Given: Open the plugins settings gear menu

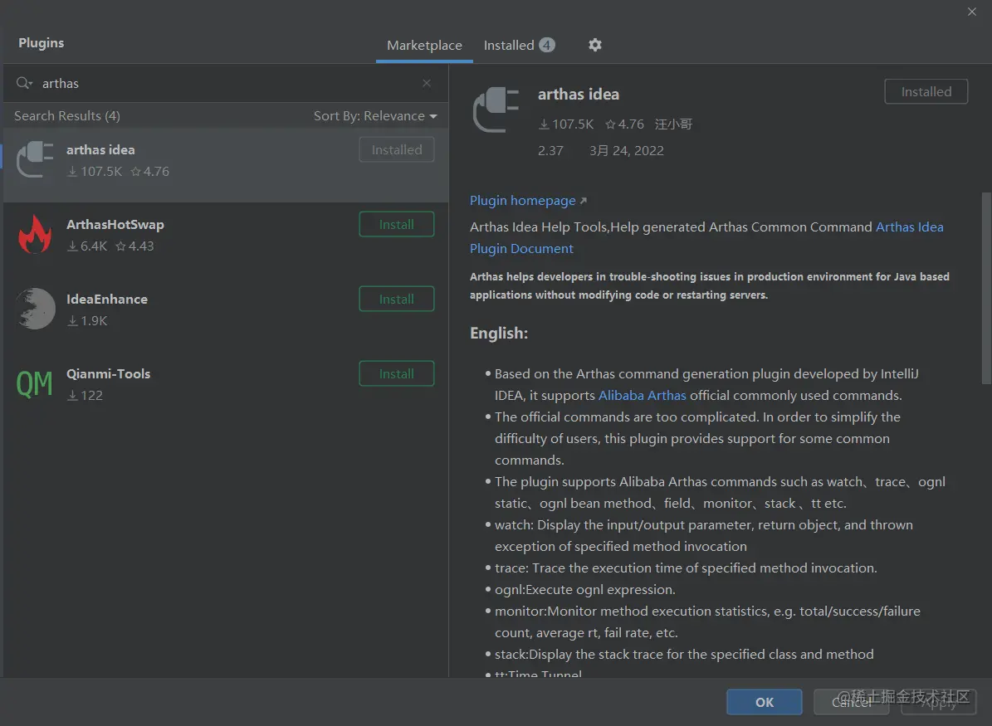Looking at the screenshot, I should click(594, 45).
